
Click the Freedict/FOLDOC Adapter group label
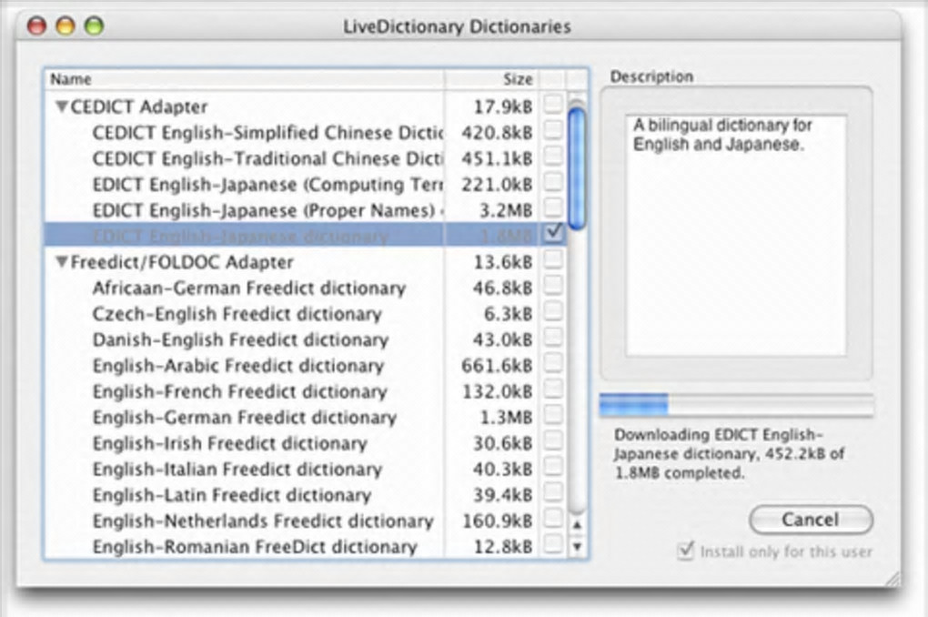point(182,262)
